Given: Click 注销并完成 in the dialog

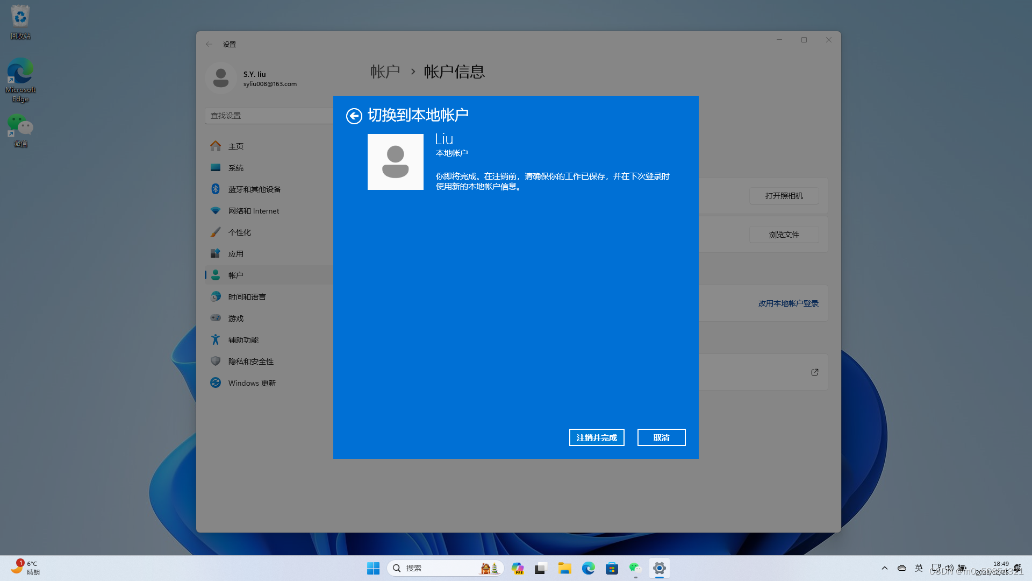Looking at the screenshot, I should (x=597, y=437).
